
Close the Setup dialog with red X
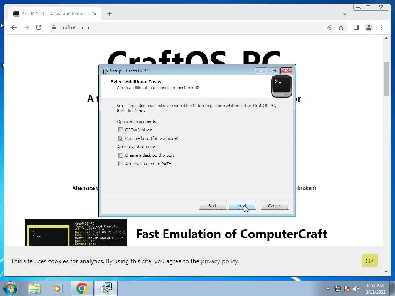click(286, 71)
